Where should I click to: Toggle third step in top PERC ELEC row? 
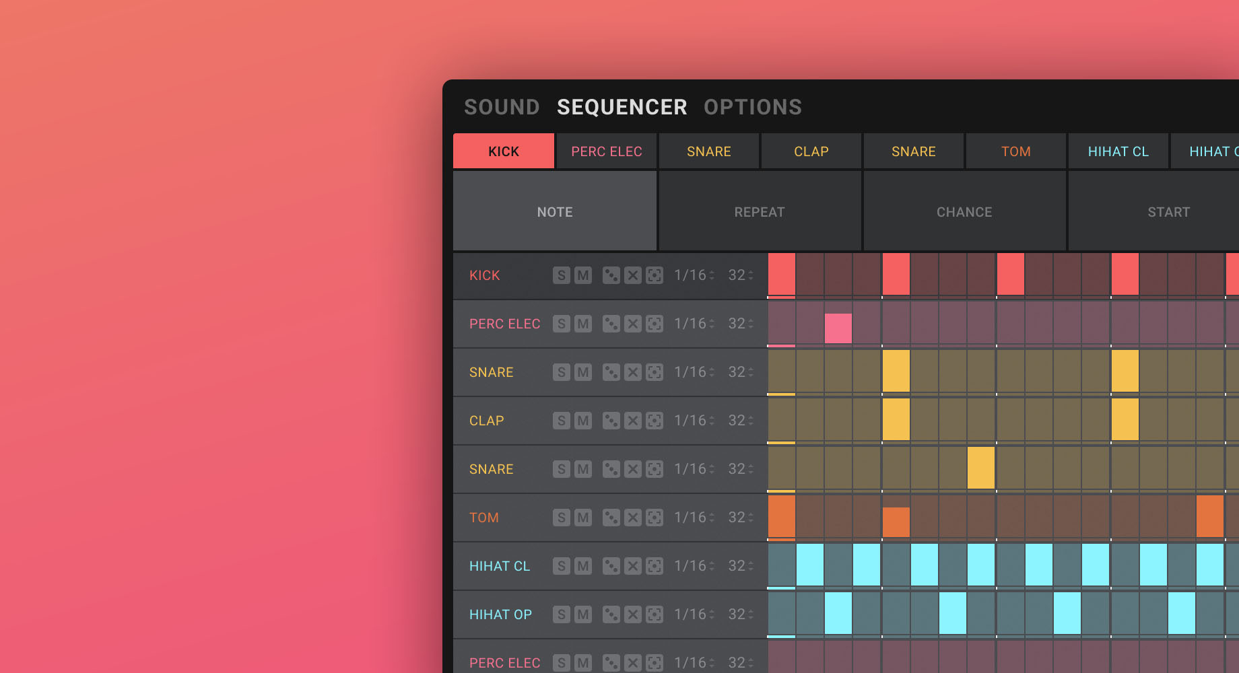(838, 322)
